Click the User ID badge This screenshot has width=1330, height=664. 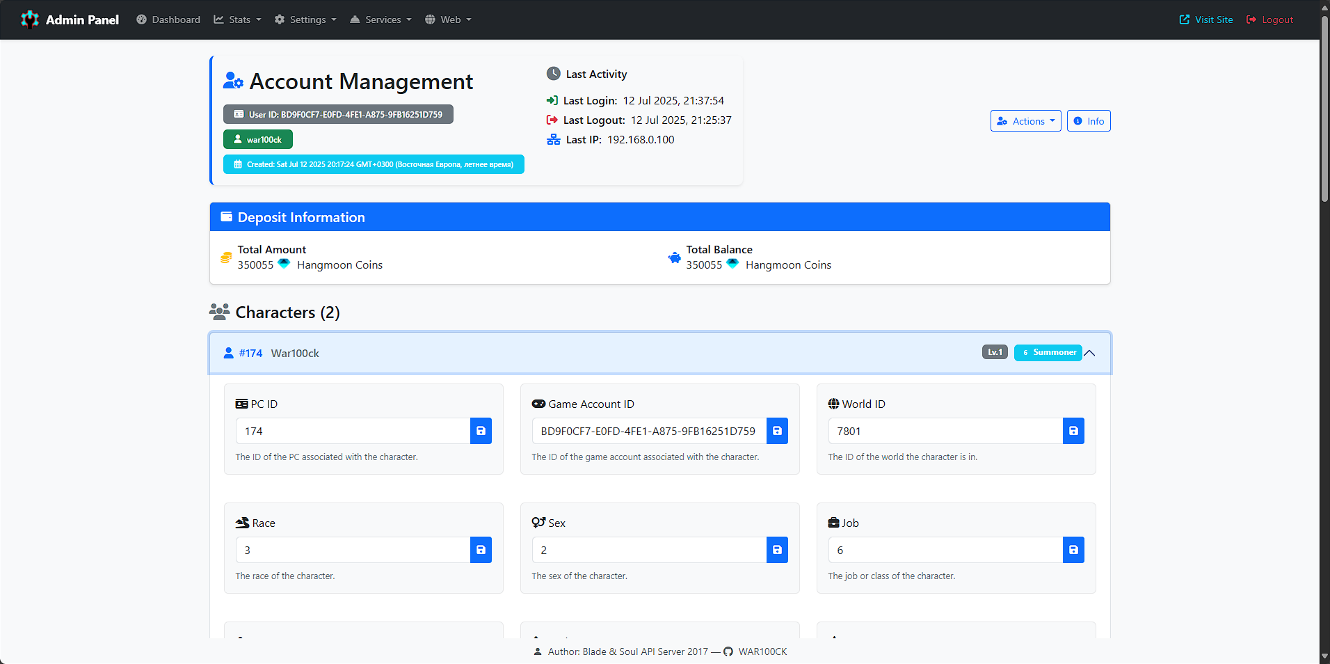point(338,114)
